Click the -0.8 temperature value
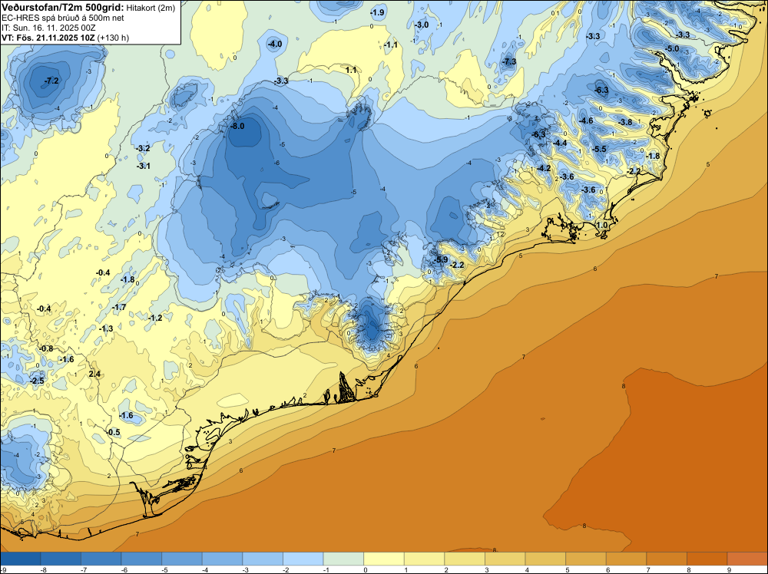The image size is (768, 574). click(46, 349)
